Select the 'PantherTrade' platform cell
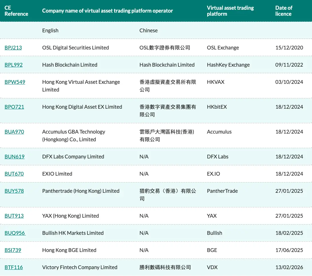This screenshot has height=276, width=312. coord(222,191)
